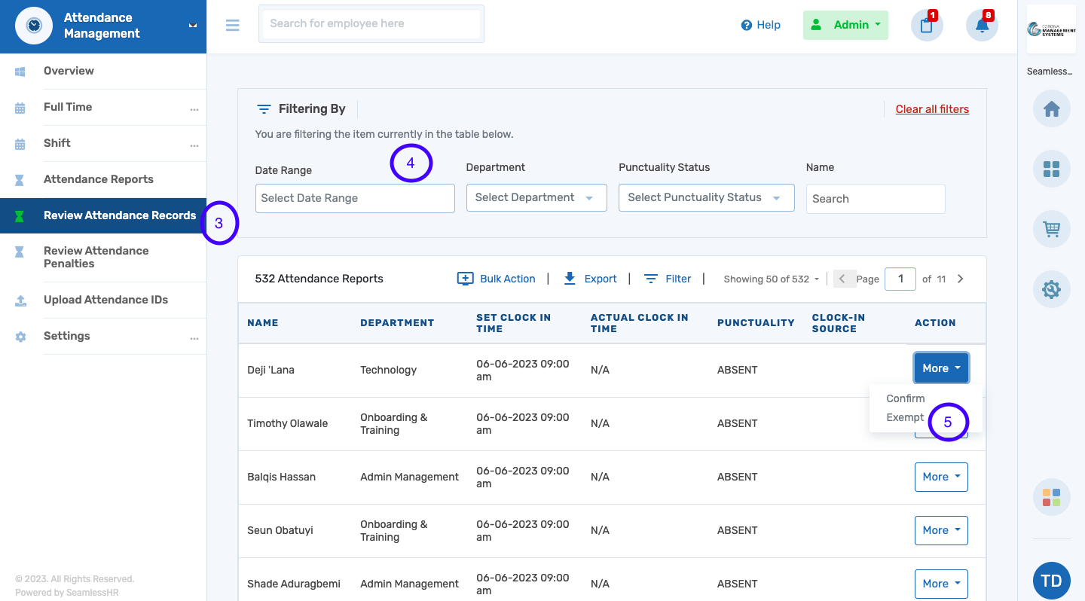The width and height of the screenshot is (1085, 601).
Task: Open the four-square dashboard icon
Action: [x=1051, y=169]
